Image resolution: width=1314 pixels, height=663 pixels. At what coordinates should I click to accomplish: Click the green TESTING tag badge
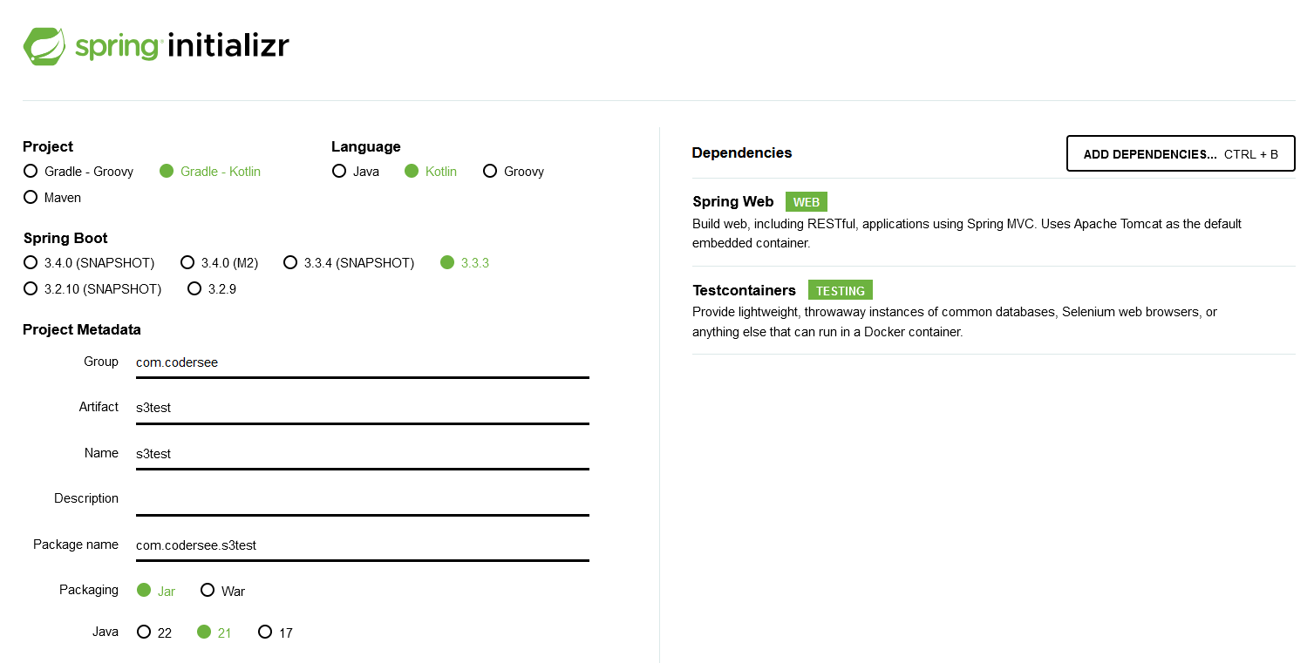point(839,289)
